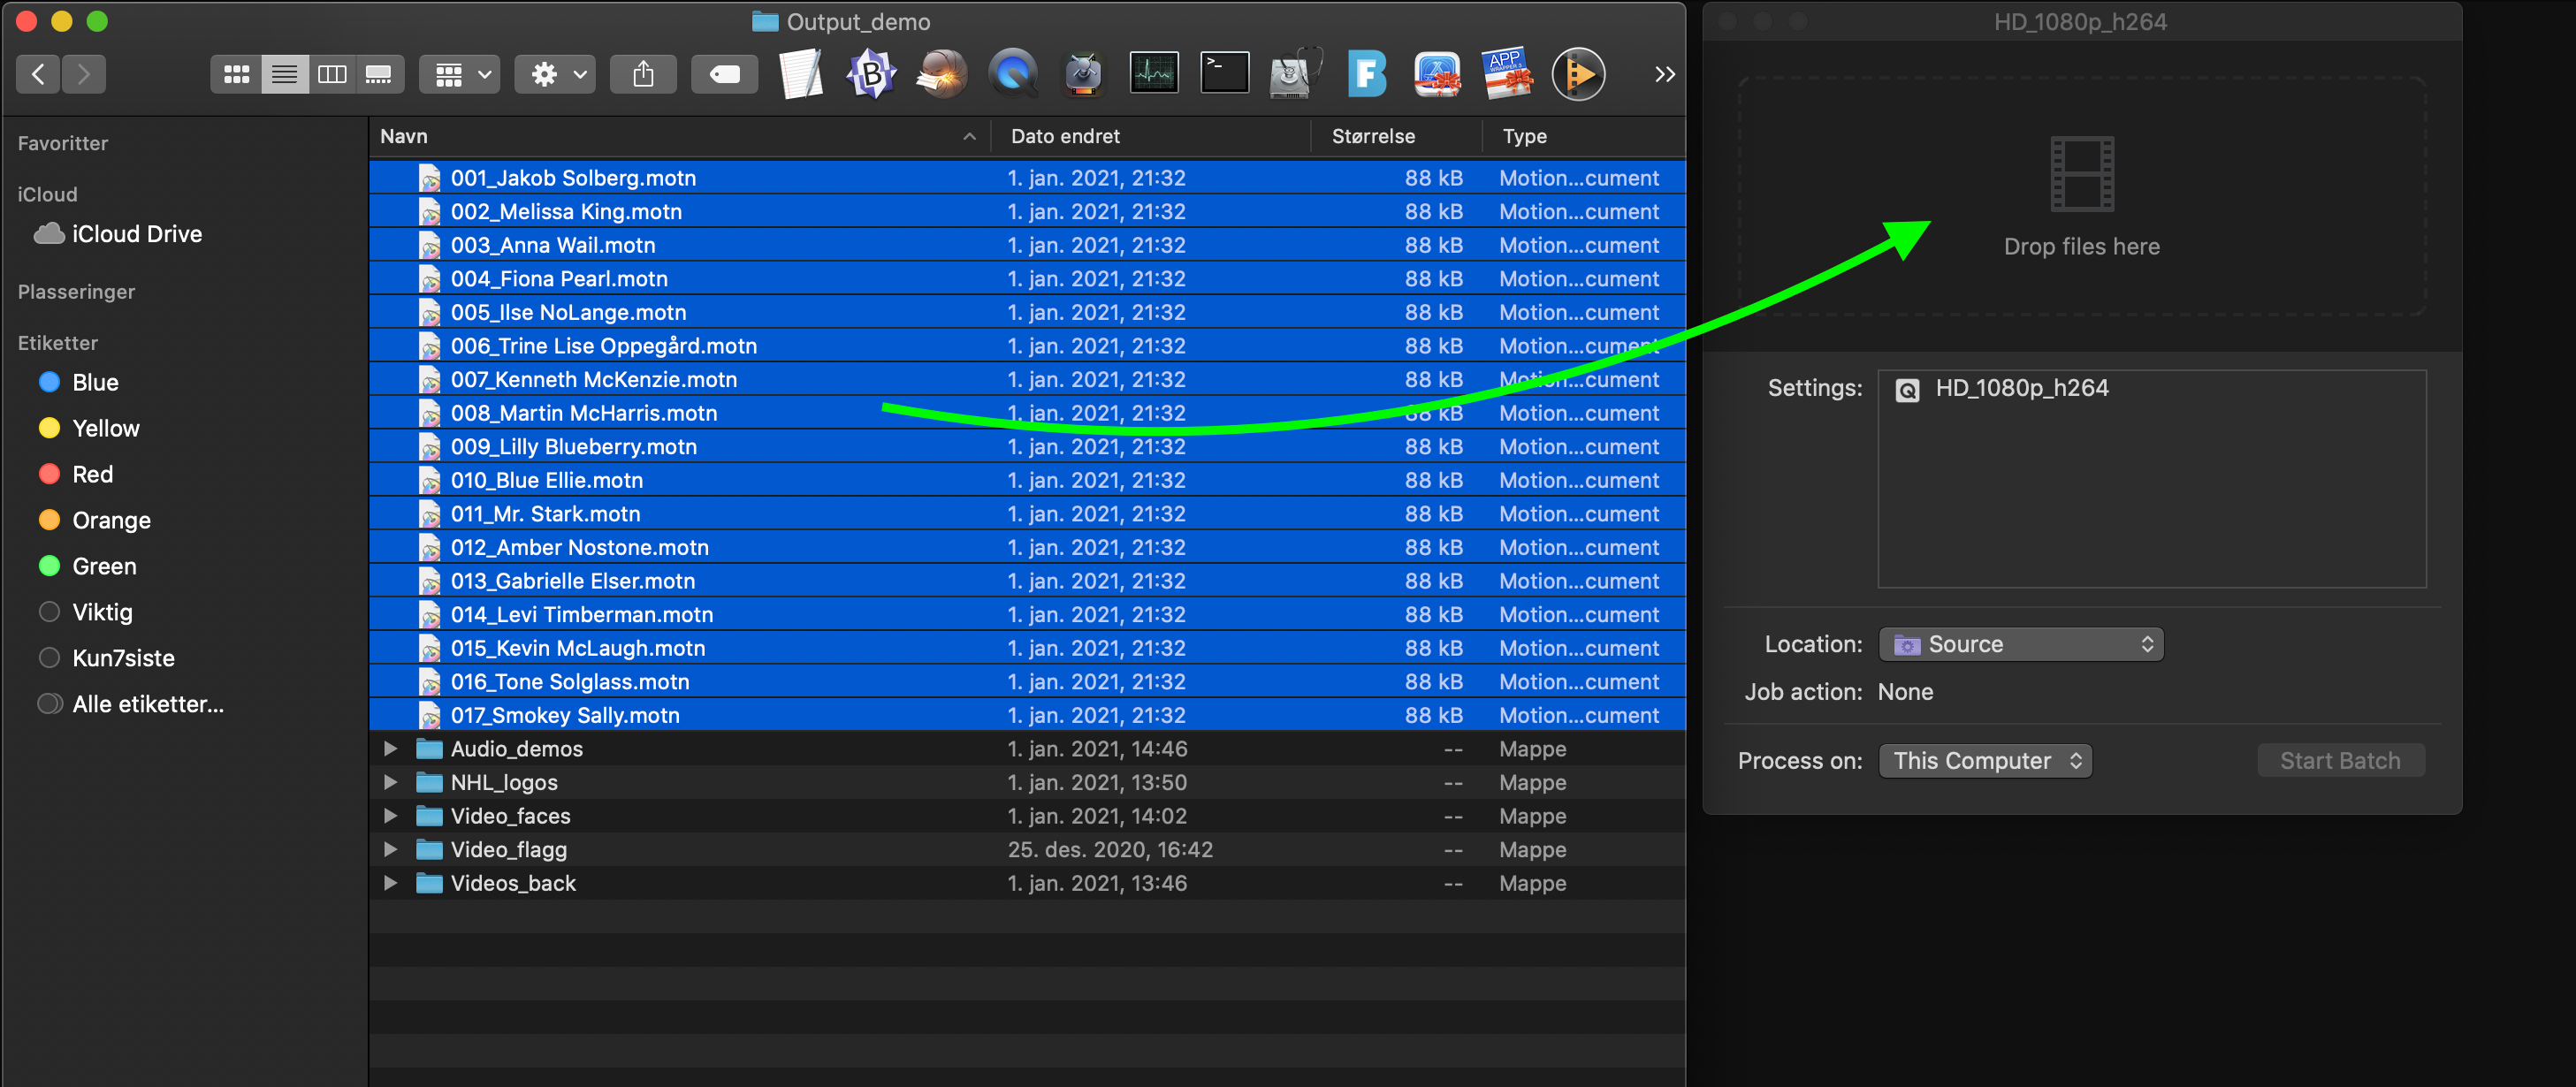Sort by the Type column header
The height and width of the screenshot is (1087, 2576).
tap(1583, 136)
